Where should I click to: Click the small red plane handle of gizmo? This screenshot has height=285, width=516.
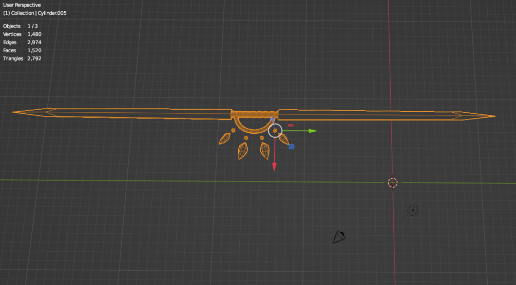291,125
